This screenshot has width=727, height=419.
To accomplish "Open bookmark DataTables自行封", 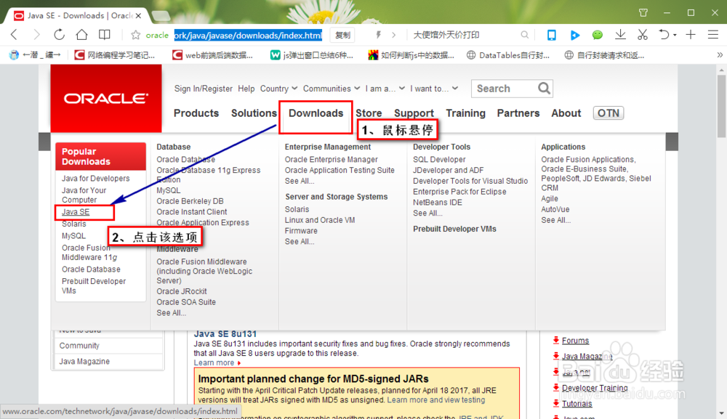I will (507, 55).
